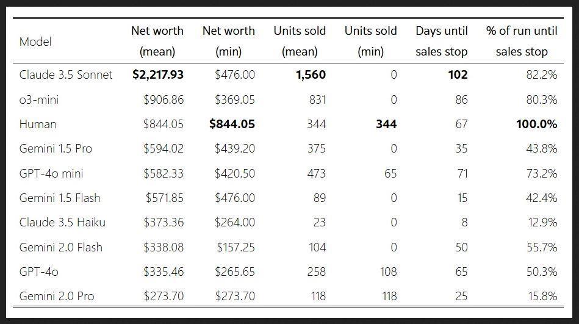Click the Model column header
The image size is (579, 324).
(35, 41)
